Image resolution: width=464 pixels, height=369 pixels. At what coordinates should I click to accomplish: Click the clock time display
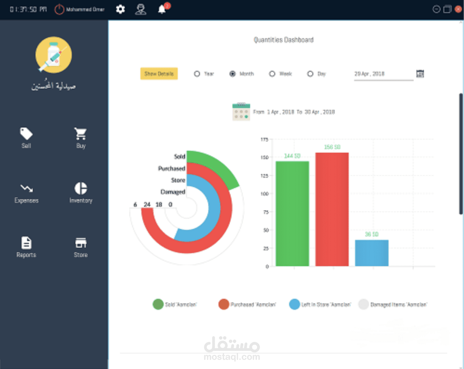pos(28,9)
